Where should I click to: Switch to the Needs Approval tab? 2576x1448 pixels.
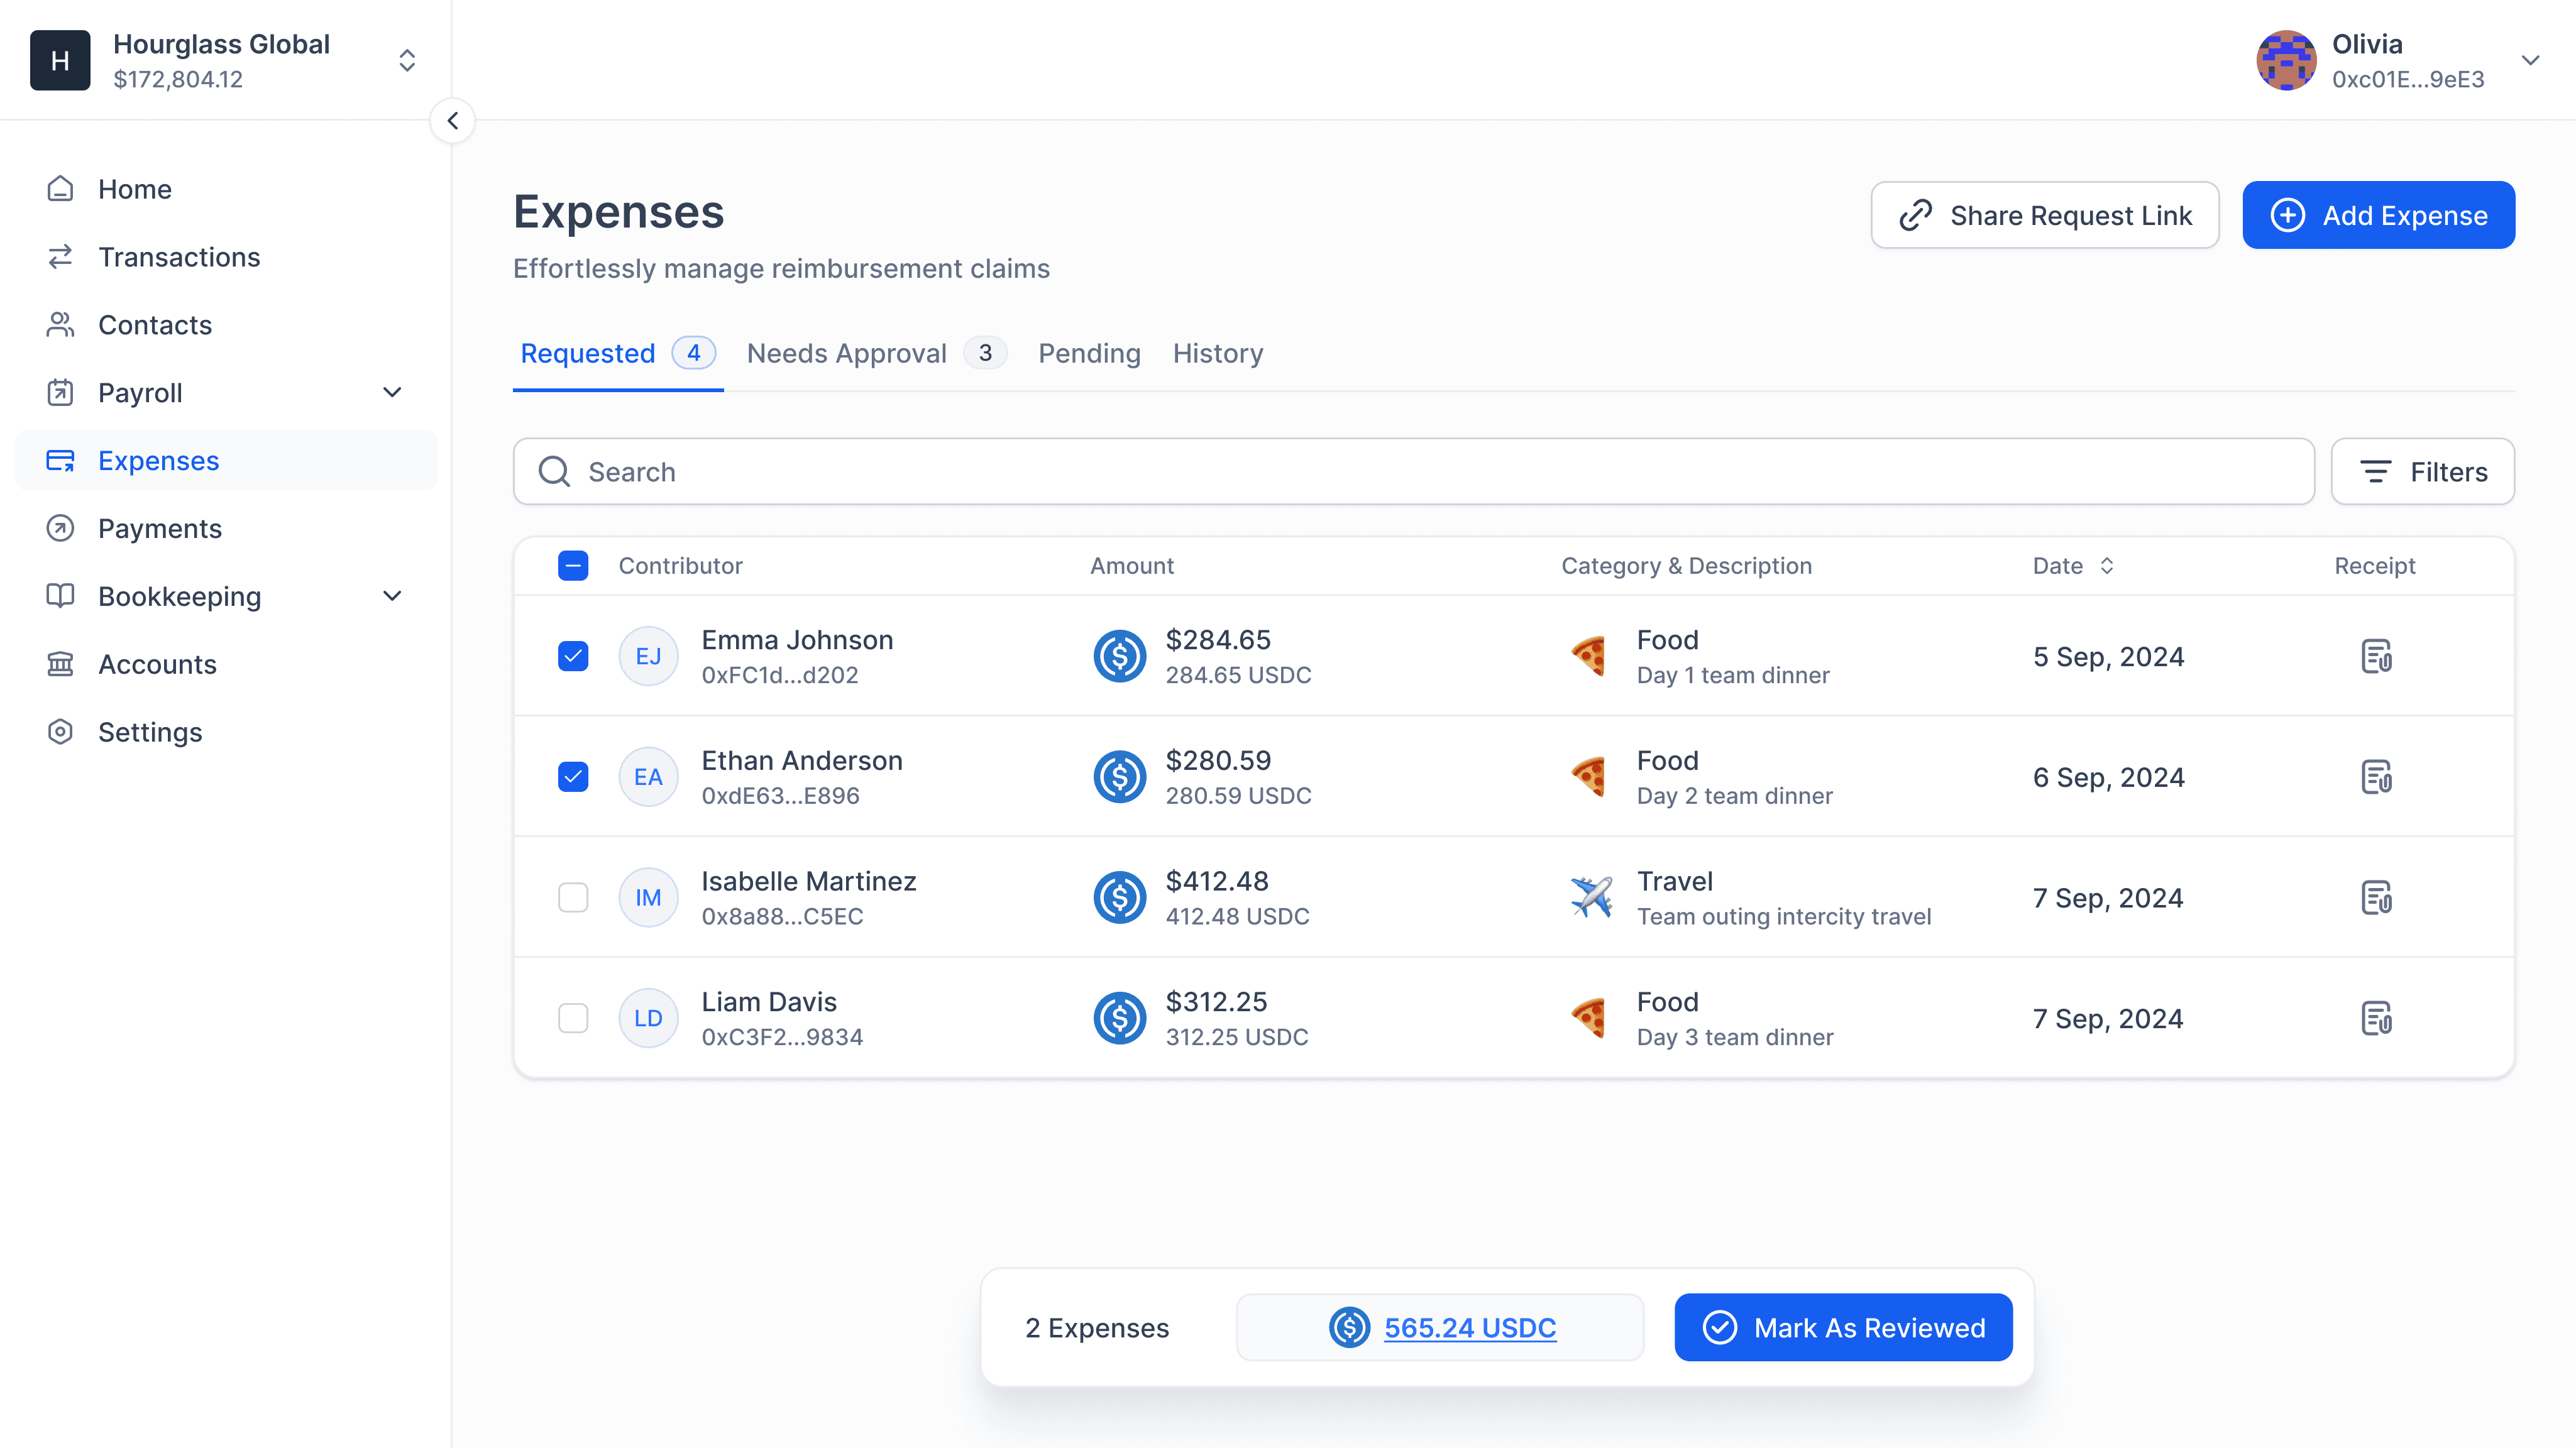tap(847, 352)
